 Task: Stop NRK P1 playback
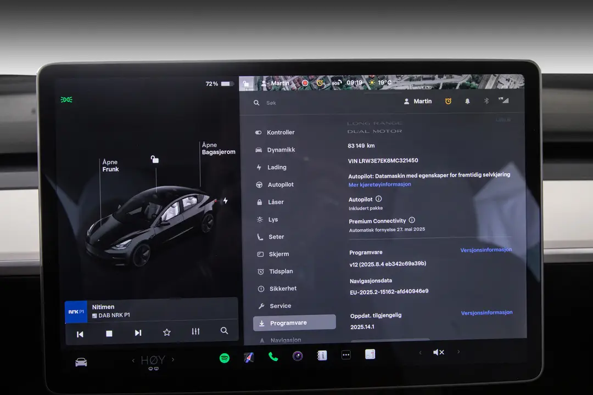(x=109, y=334)
